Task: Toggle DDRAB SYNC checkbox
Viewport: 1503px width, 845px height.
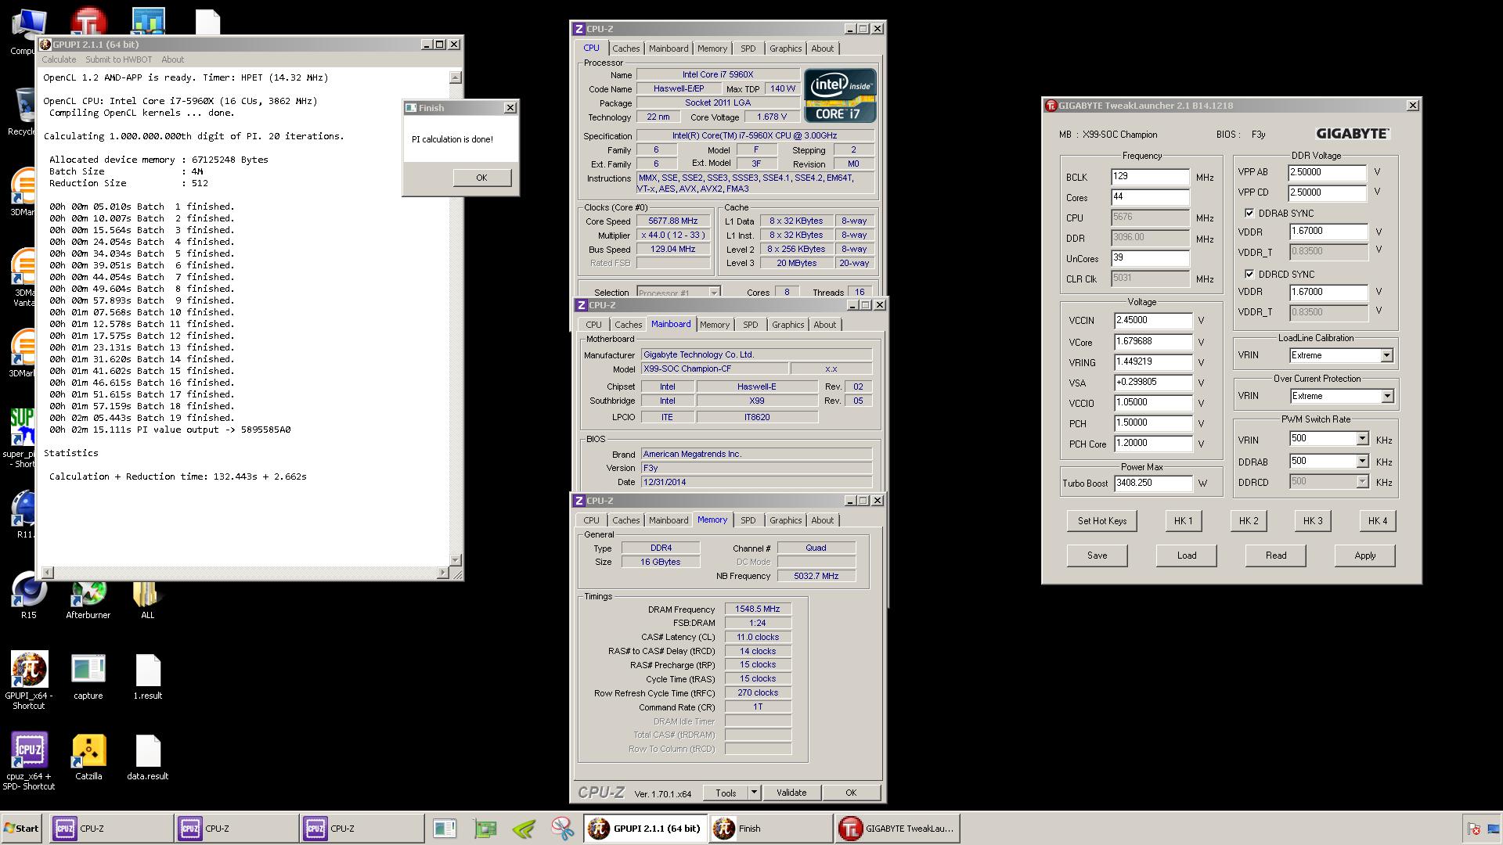Action: 1249,213
